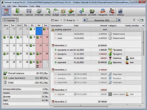The width and height of the screenshot is (147, 110).
Task: Open the Scheduler tool
Action: (x=39, y=12)
